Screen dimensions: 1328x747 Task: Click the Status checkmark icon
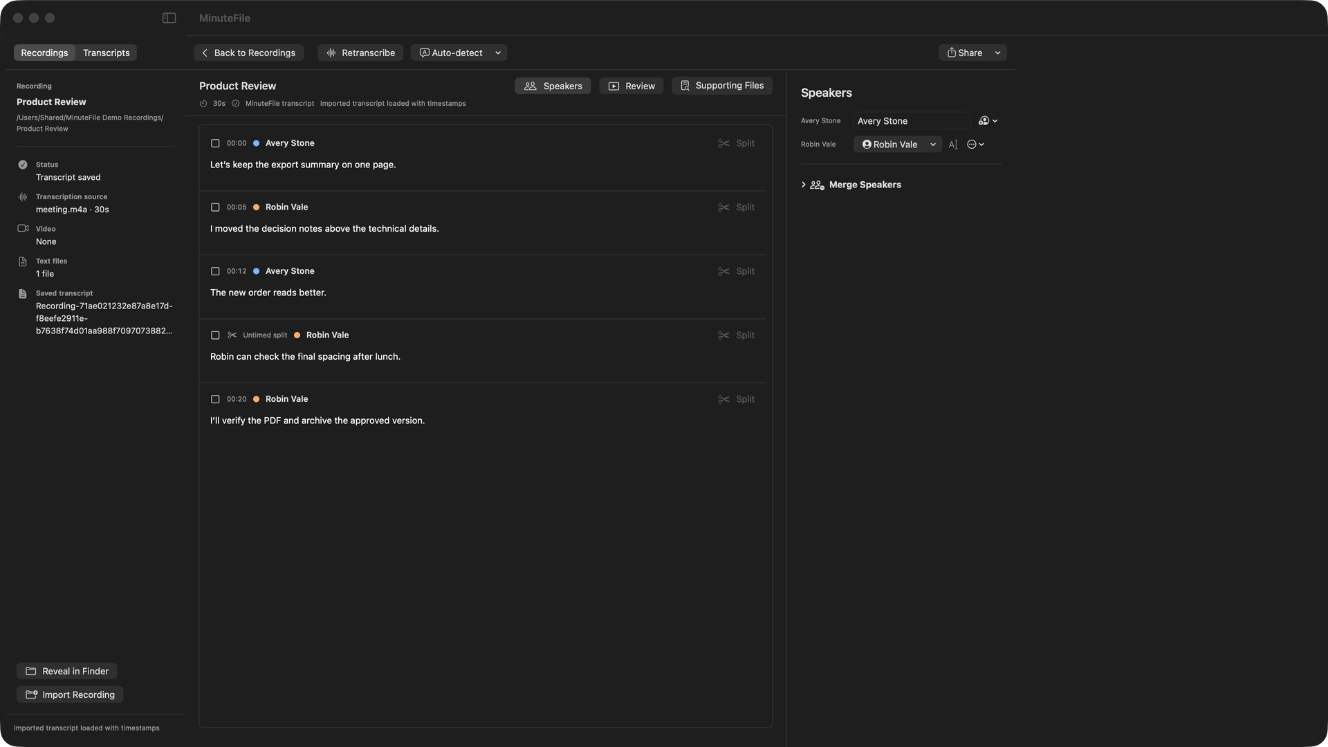23,165
